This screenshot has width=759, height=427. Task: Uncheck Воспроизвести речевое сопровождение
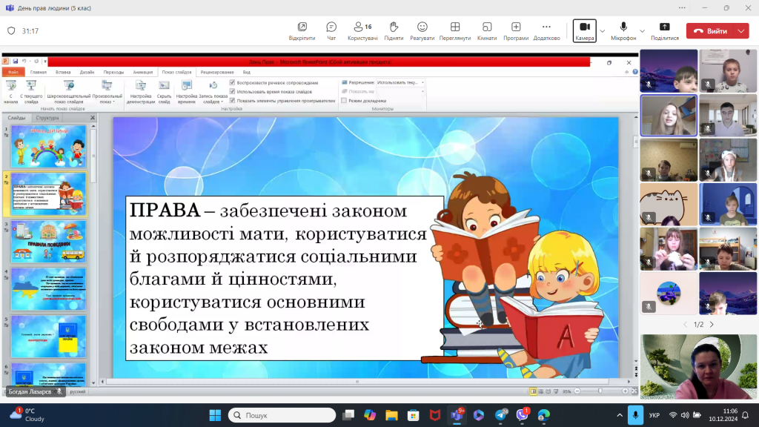coord(233,82)
